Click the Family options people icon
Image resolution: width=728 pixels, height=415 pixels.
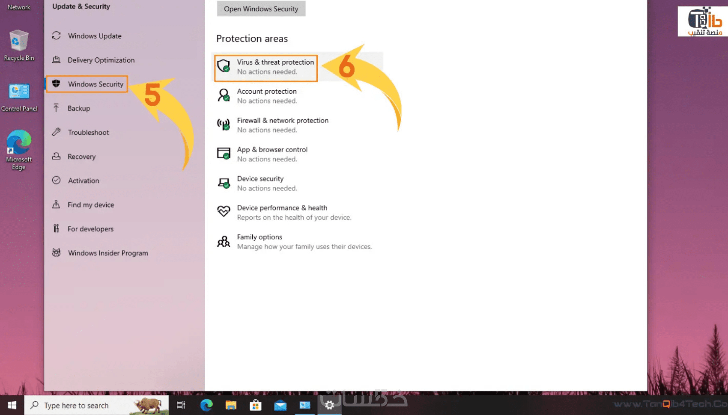click(x=224, y=242)
